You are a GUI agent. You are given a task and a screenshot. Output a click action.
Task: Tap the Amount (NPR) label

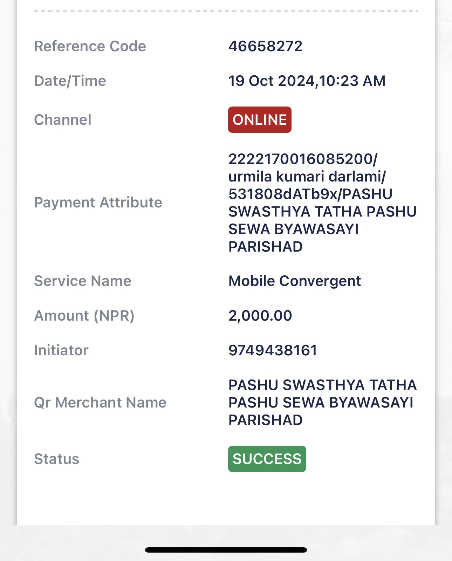pyautogui.click(x=84, y=316)
